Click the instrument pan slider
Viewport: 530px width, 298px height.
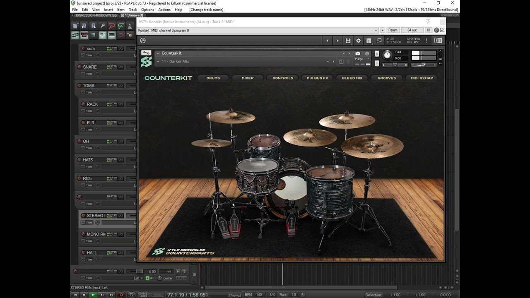[395, 65]
